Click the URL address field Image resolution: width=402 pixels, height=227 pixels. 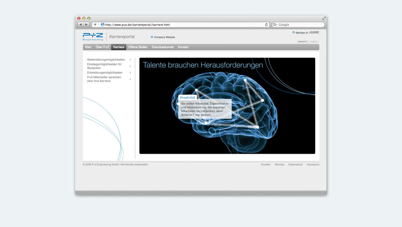click(184, 25)
